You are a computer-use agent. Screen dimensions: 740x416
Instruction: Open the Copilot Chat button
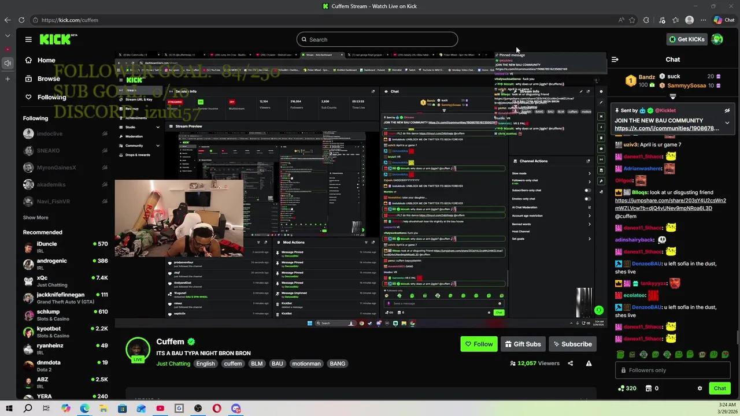724,20
